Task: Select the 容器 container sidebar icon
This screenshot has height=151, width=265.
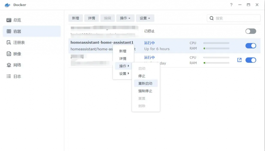Action: click(9, 31)
